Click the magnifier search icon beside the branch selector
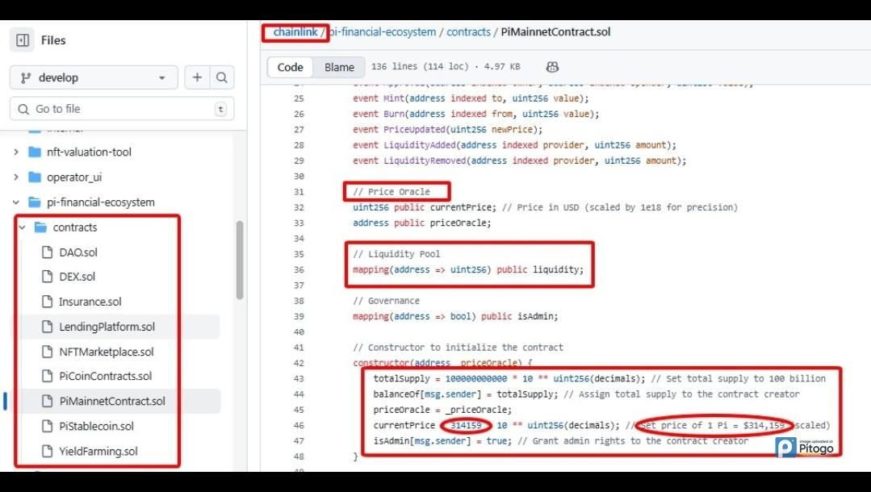Image resolution: width=871 pixels, height=492 pixels. click(x=221, y=77)
